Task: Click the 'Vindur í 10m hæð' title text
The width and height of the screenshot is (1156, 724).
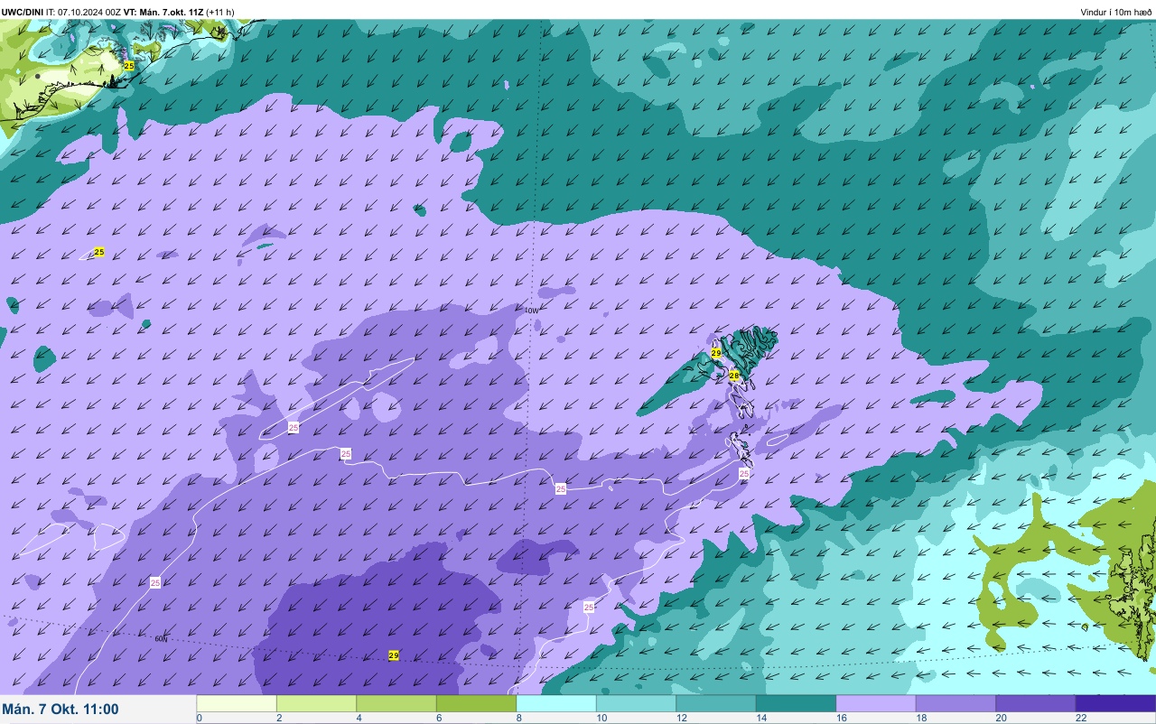Action: (x=1116, y=12)
